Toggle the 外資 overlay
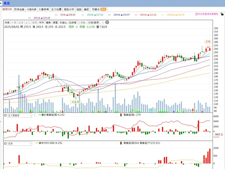Image resolution: width=225 pixels, height=169 pixels. click(x=14, y=22)
